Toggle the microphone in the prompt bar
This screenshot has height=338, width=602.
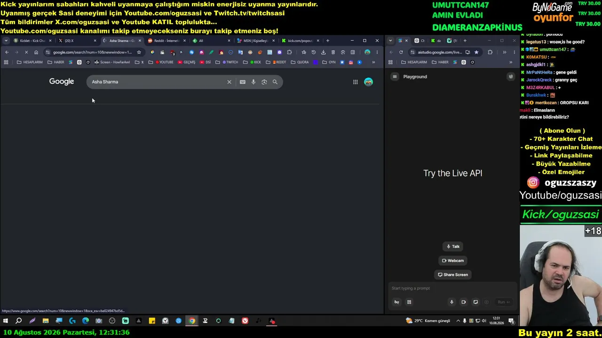click(x=451, y=302)
